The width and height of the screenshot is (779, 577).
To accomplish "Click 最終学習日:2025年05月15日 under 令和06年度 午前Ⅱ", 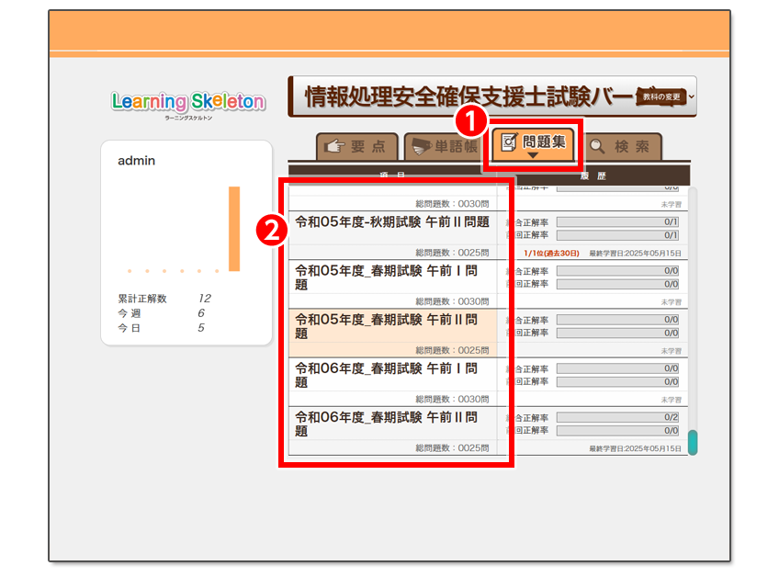I will coord(635,448).
